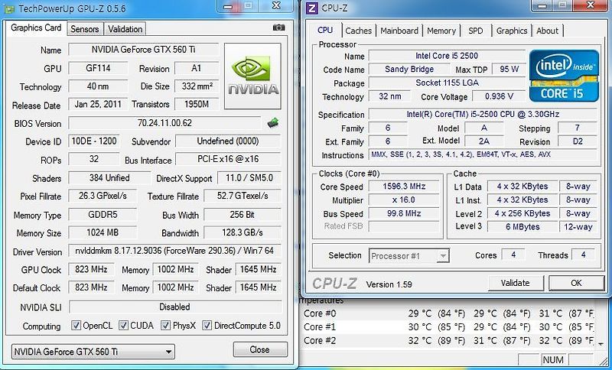Click the 95 W Max TDP value
The image size is (612, 370).
click(x=509, y=70)
